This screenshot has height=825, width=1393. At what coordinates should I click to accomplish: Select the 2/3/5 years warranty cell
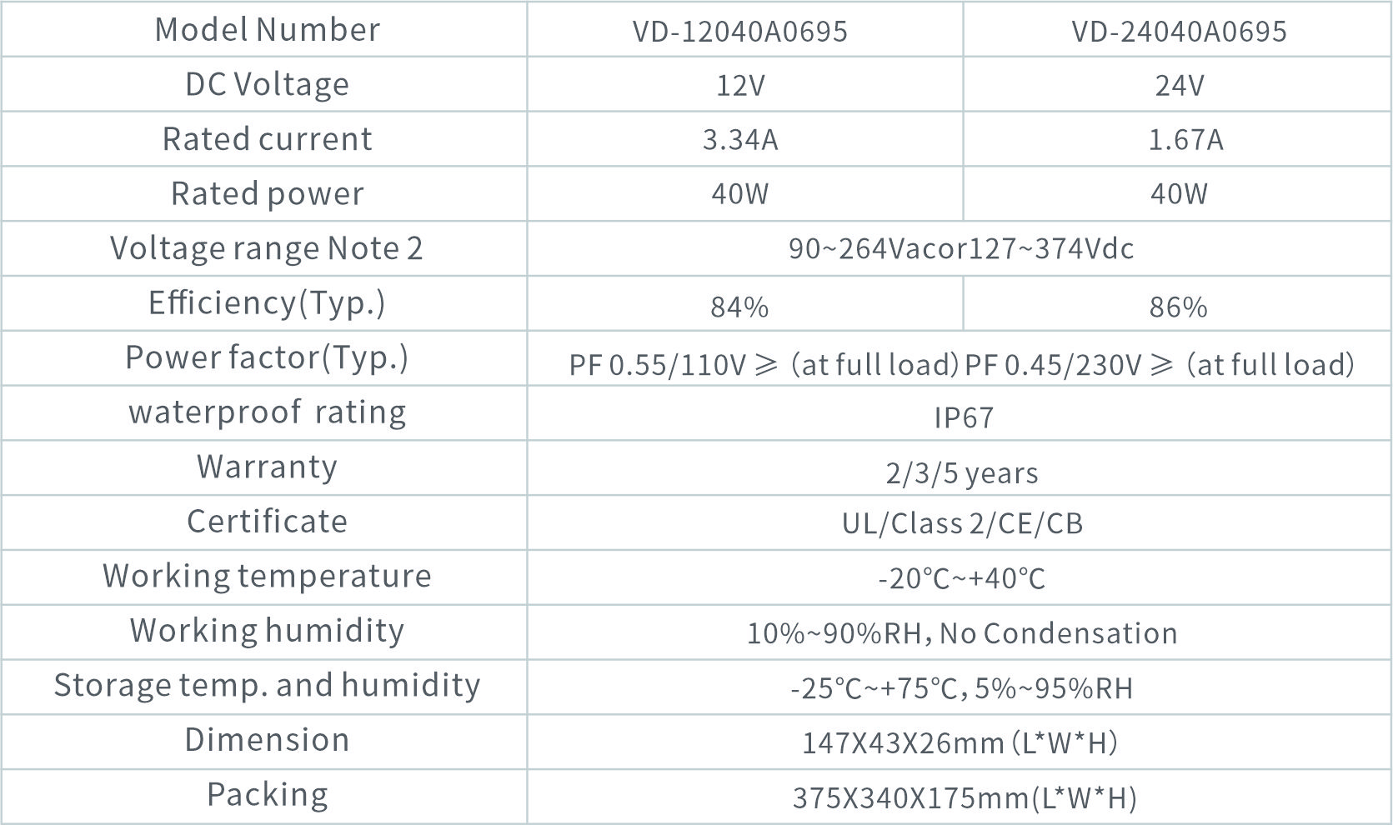961,473
